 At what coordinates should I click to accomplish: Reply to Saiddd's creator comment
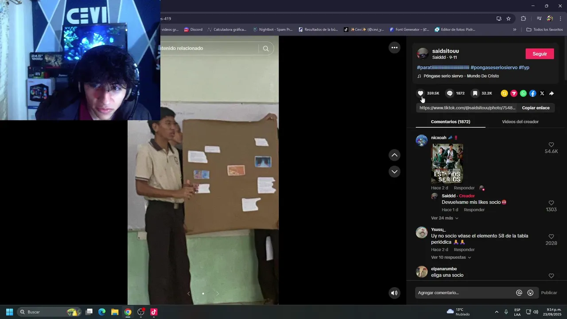coord(474,210)
